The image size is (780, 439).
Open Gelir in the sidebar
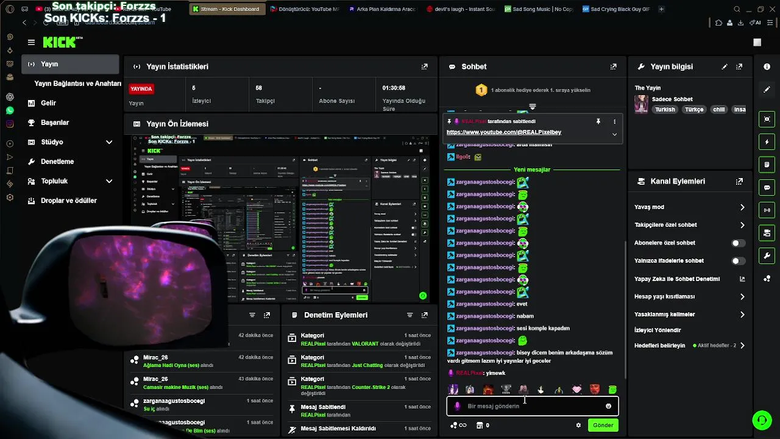(48, 103)
